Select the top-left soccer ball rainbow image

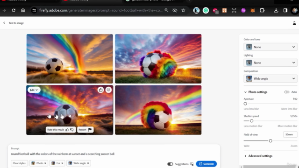(70, 59)
